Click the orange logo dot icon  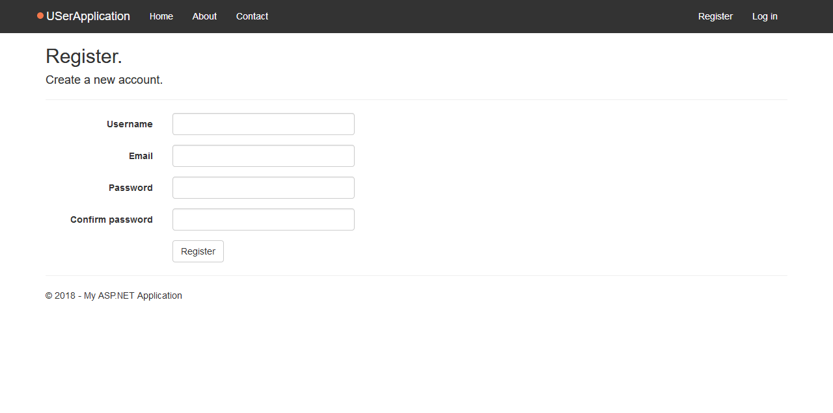[x=40, y=16]
